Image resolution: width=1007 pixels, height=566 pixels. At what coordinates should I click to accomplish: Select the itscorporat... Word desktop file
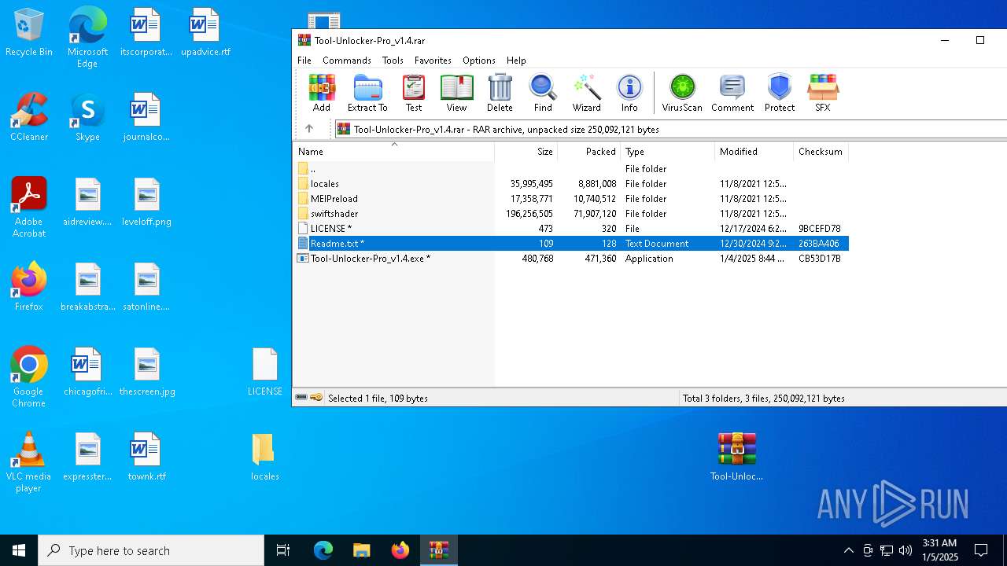coord(146,33)
